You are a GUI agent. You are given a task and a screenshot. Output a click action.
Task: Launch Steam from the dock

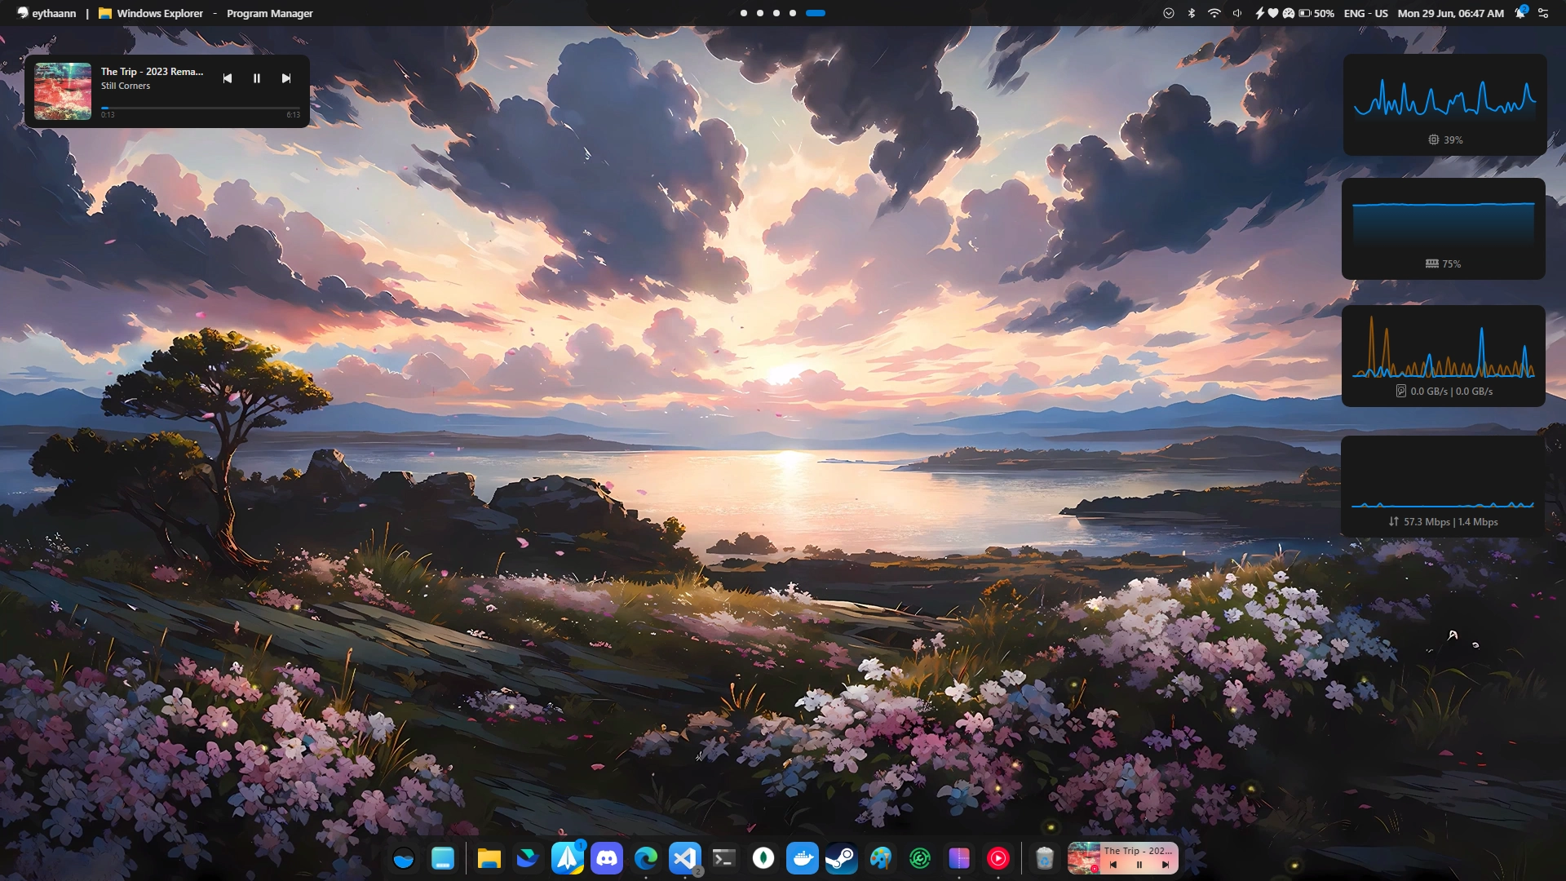tap(842, 858)
